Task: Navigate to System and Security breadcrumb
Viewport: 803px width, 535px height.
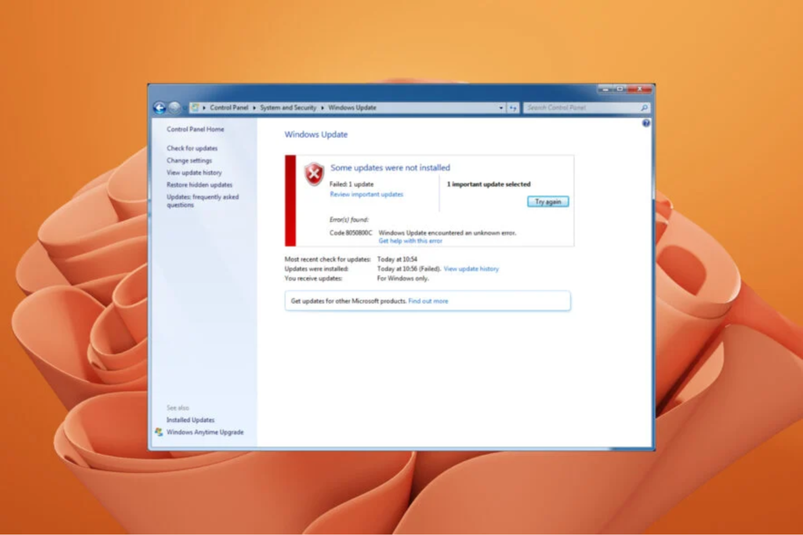Action: click(288, 107)
